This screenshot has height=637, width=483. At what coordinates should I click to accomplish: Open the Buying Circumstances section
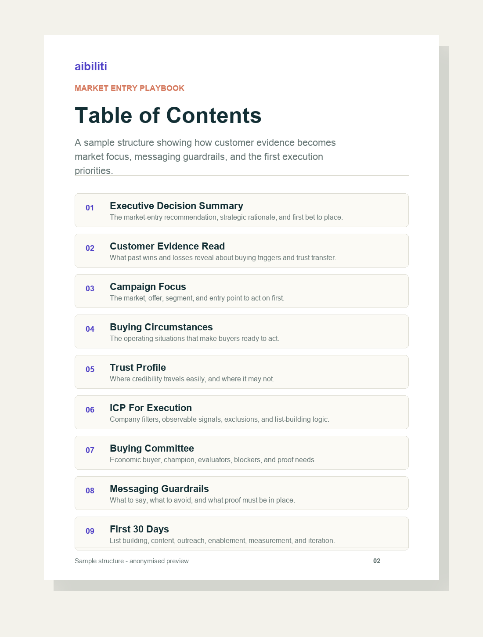[x=241, y=332]
